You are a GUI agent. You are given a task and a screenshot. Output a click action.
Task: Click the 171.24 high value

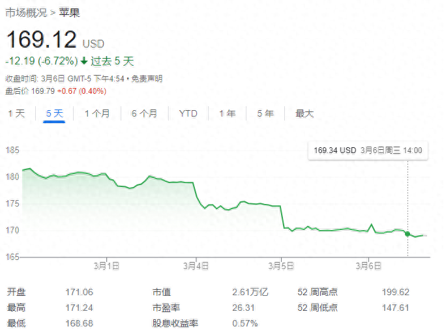click(x=79, y=308)
